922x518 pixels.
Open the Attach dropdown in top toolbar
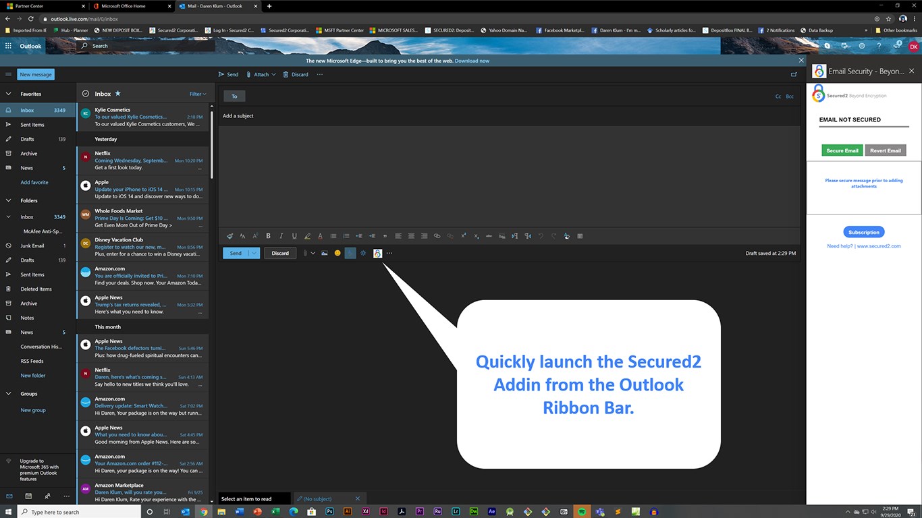[x=261, y=74]
